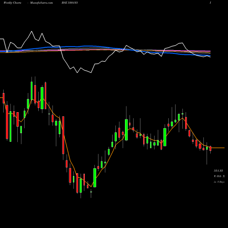
Task: Click the "BSE 530135" symbol label
Action: [70, 3]
